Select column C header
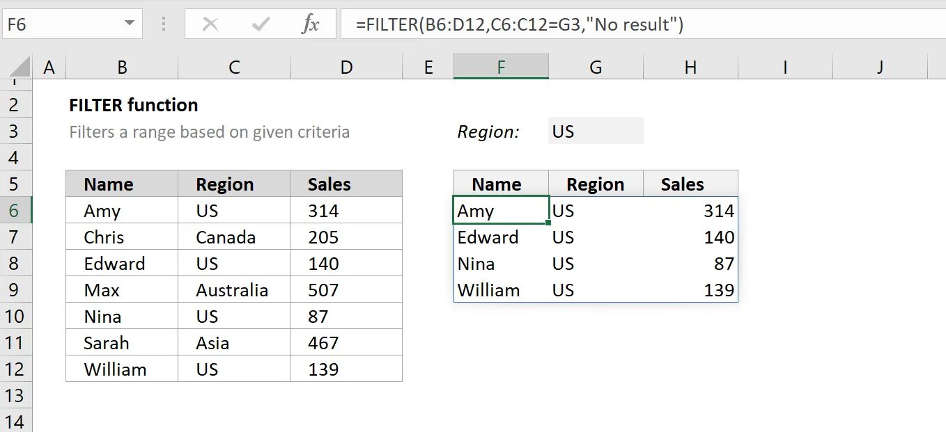This screenshot has width=946, height=432. point(234,67)
